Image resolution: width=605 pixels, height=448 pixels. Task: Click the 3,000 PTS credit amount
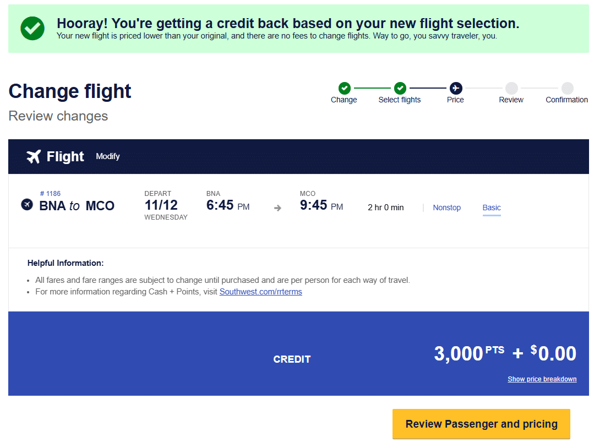click(469, 353)
